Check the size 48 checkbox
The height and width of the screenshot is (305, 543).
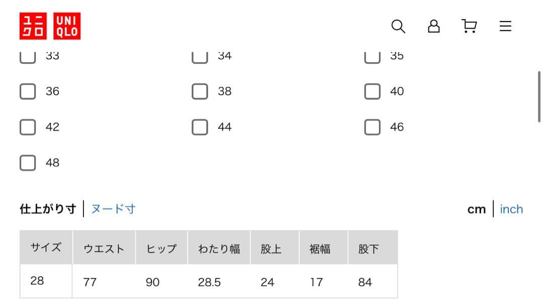(28, 163)
